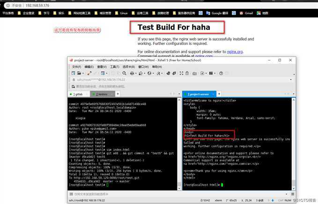Open the 运维工具 bookmark folder

[x=140, y=13]
